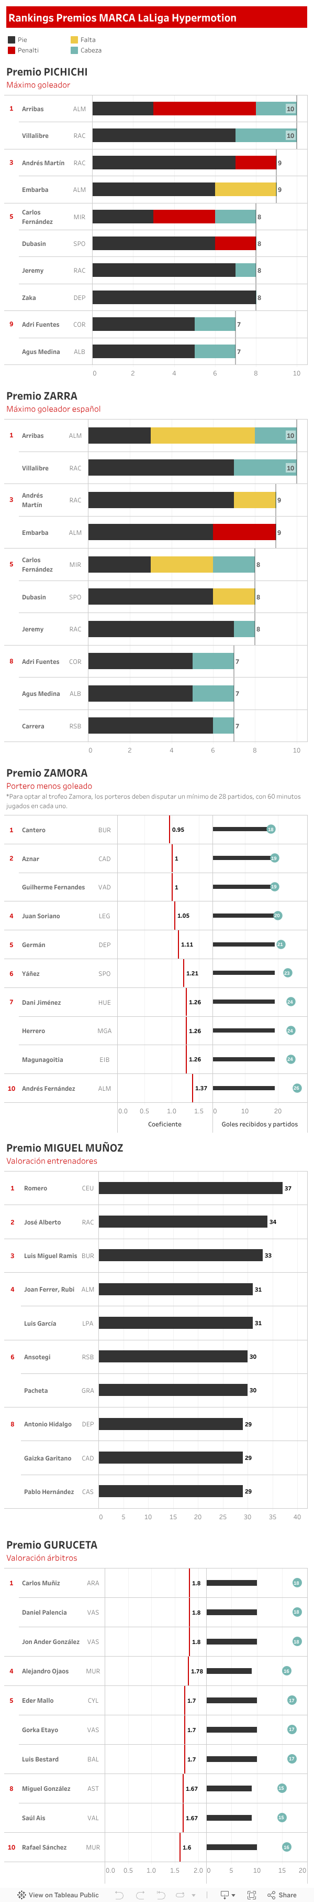Expand the download menu arrow
The width and height of the screenshot is (314, 1902).
pos(233,1895)
